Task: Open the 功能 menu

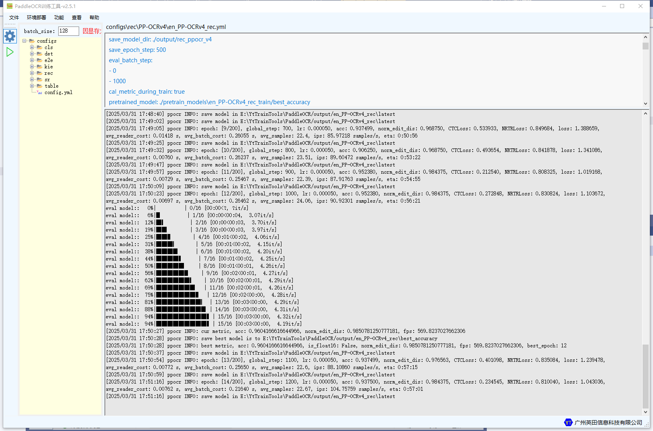Action: [x=59, y=18]
